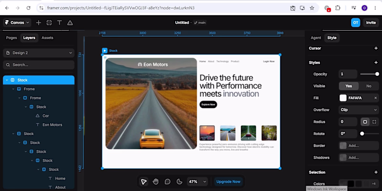Click the Border Add... button
The image size is (382, 191).
[x=359, y=146]
